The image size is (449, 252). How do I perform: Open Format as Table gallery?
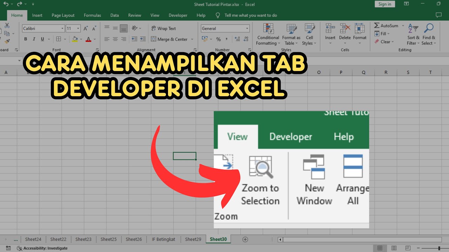[291, 34]
